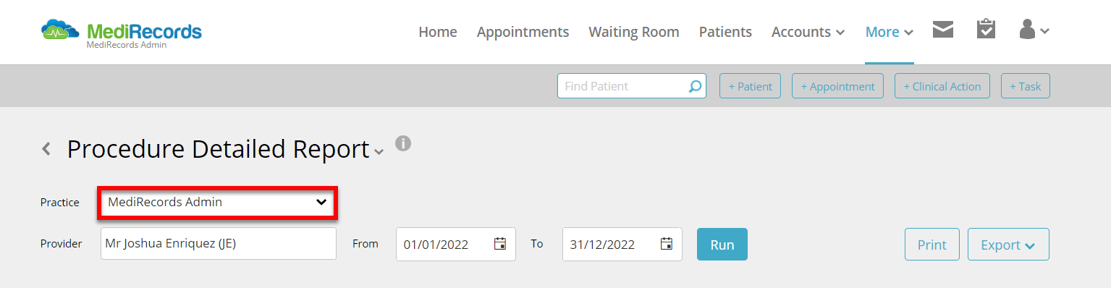1111x288 pixels.
Task: Focus the Provider input field
Action: click(219, 244)
